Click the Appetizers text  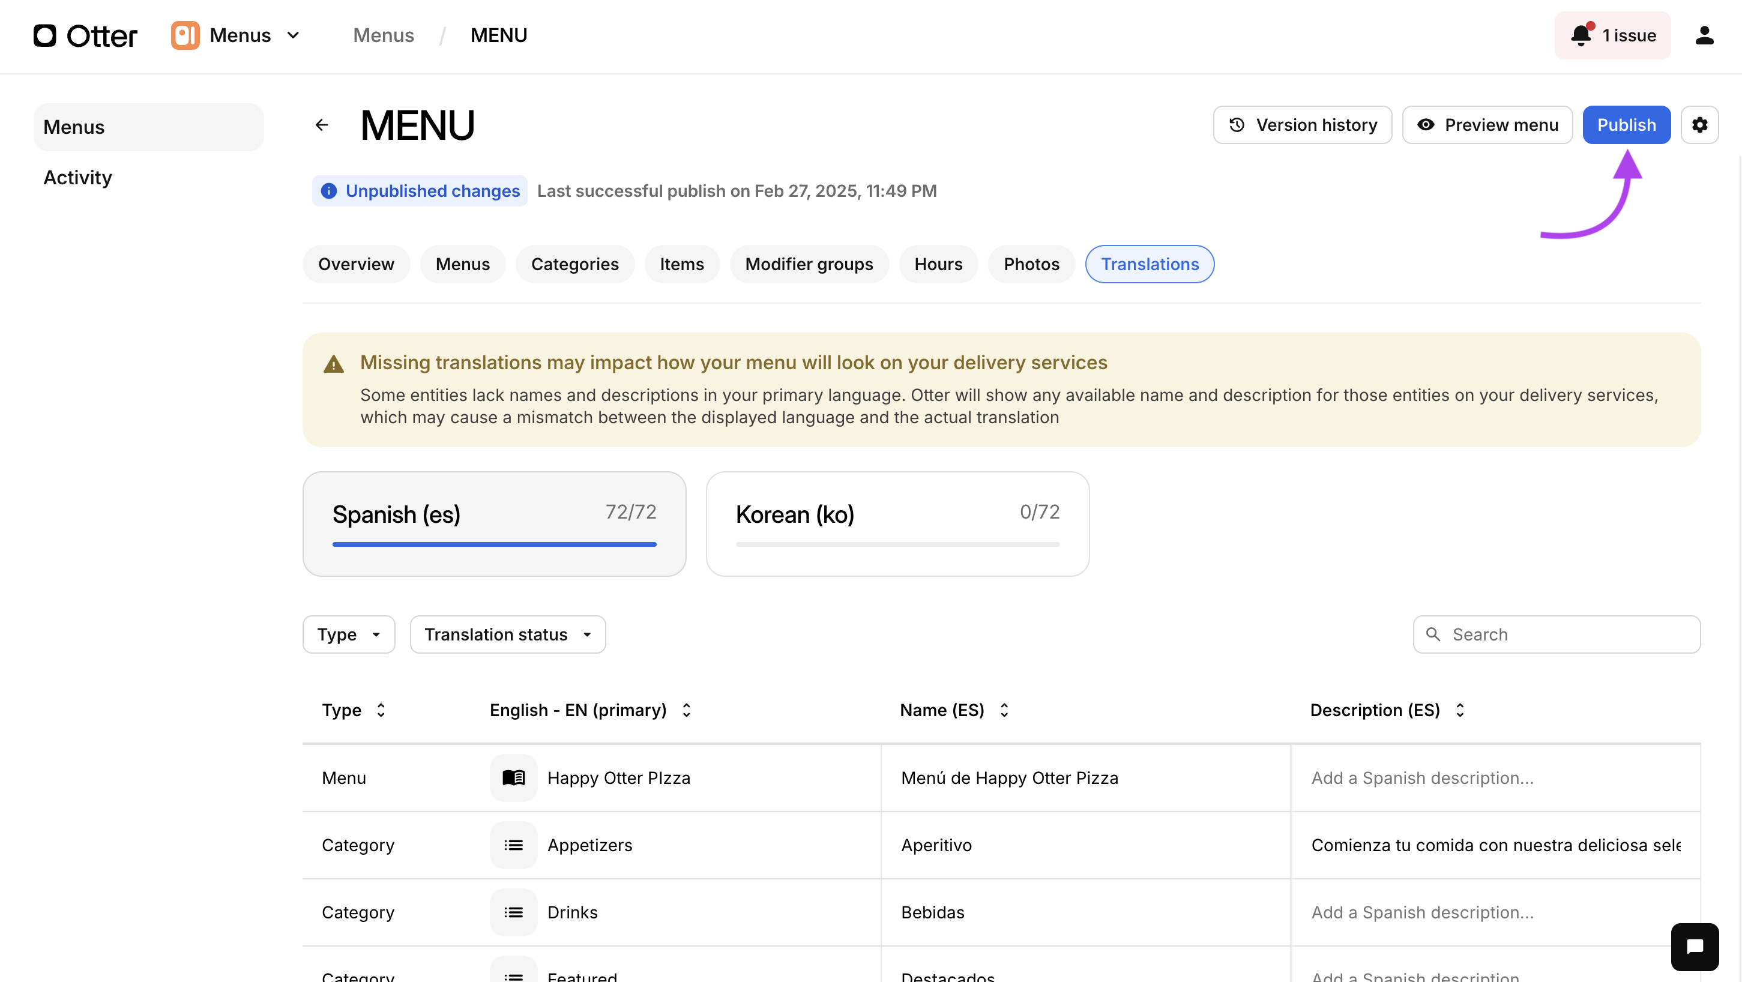pyautogui.click(x=589, y=845)
